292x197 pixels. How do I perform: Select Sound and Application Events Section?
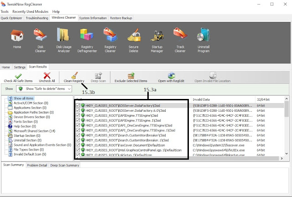click(x=42, y=145)
